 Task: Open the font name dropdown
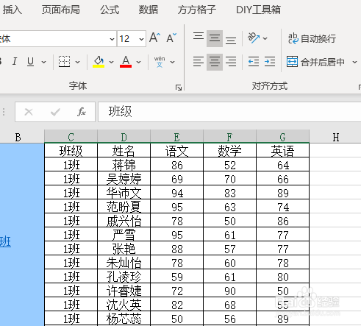click(112, 39)
